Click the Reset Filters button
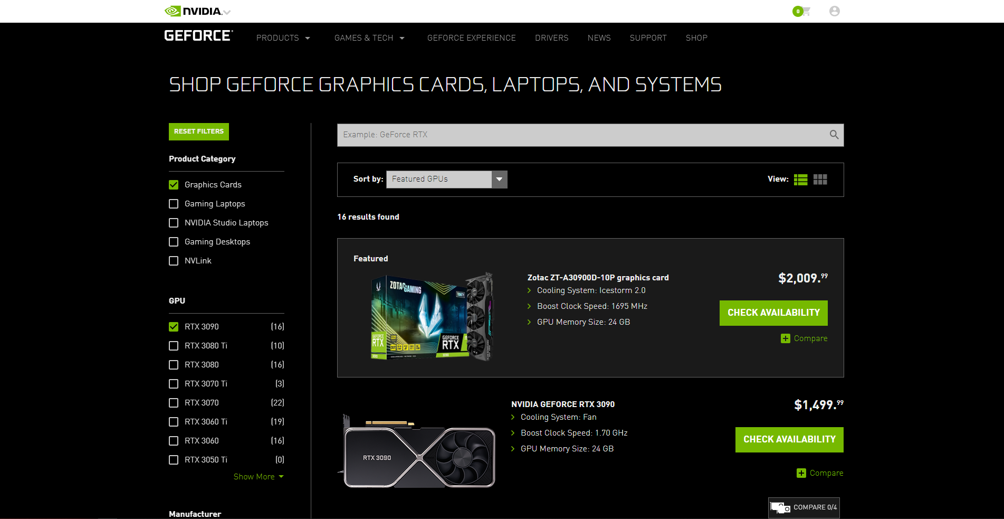 pos(199,131)
